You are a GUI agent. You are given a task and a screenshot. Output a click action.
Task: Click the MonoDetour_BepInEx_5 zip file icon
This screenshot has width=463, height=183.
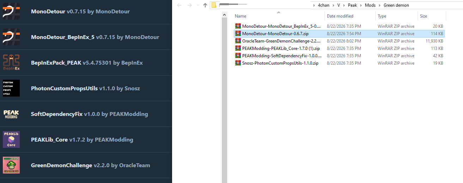point(238,26)
